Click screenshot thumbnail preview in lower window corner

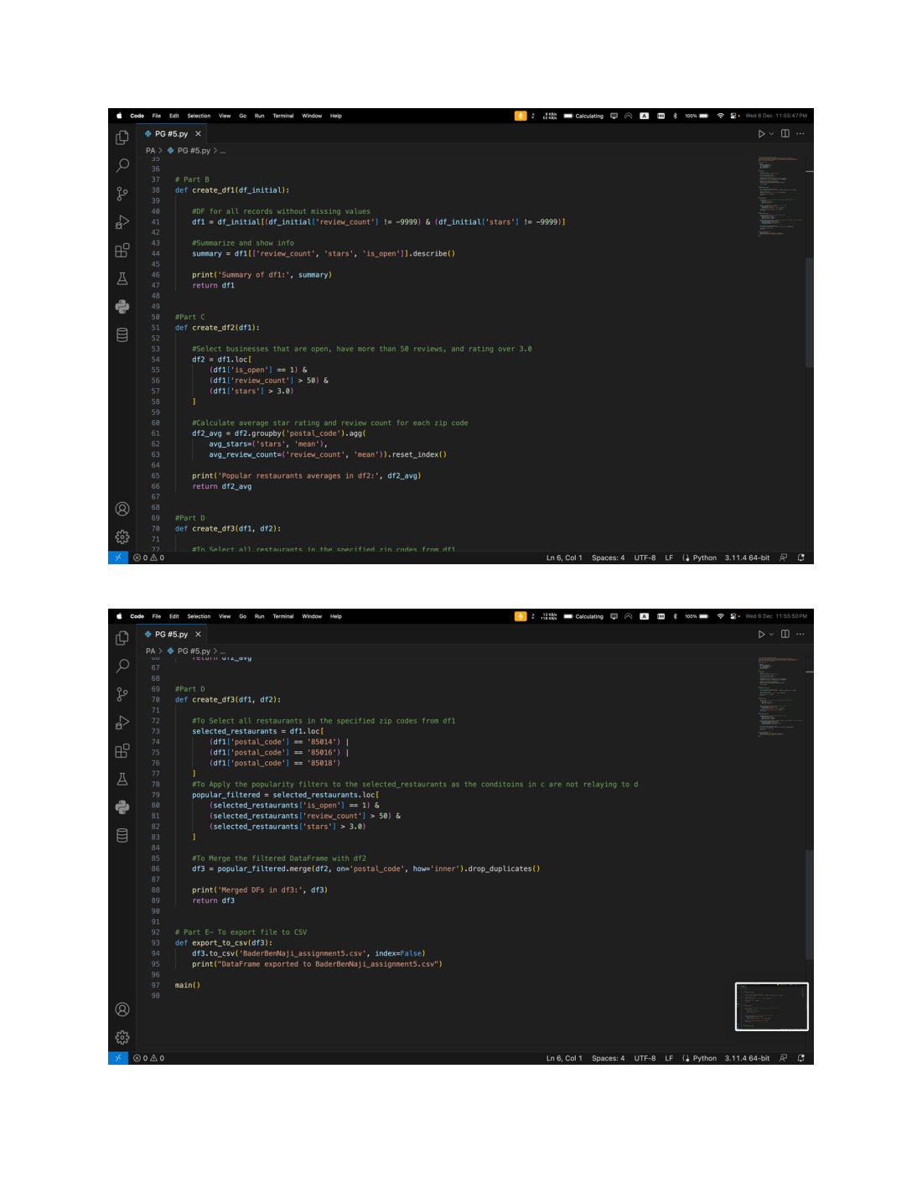(772, 1006)
